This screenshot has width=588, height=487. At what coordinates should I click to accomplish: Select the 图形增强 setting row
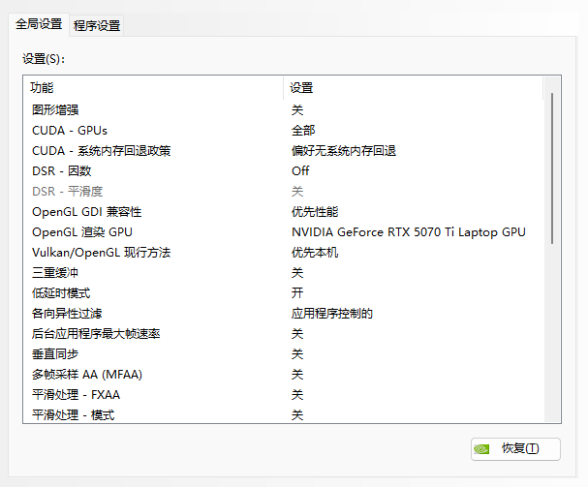coord(54,109)
